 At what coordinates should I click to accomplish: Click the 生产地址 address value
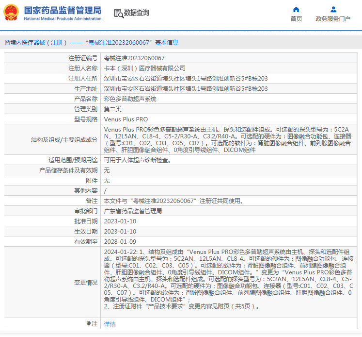pyautogui.click(x=186, y=88)
